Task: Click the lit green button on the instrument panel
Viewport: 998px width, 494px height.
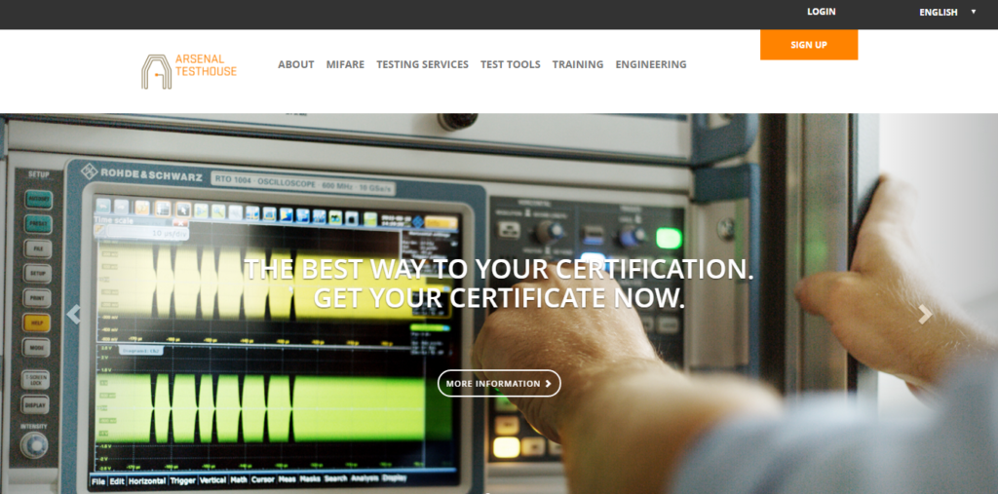Action: coord(669,237)
